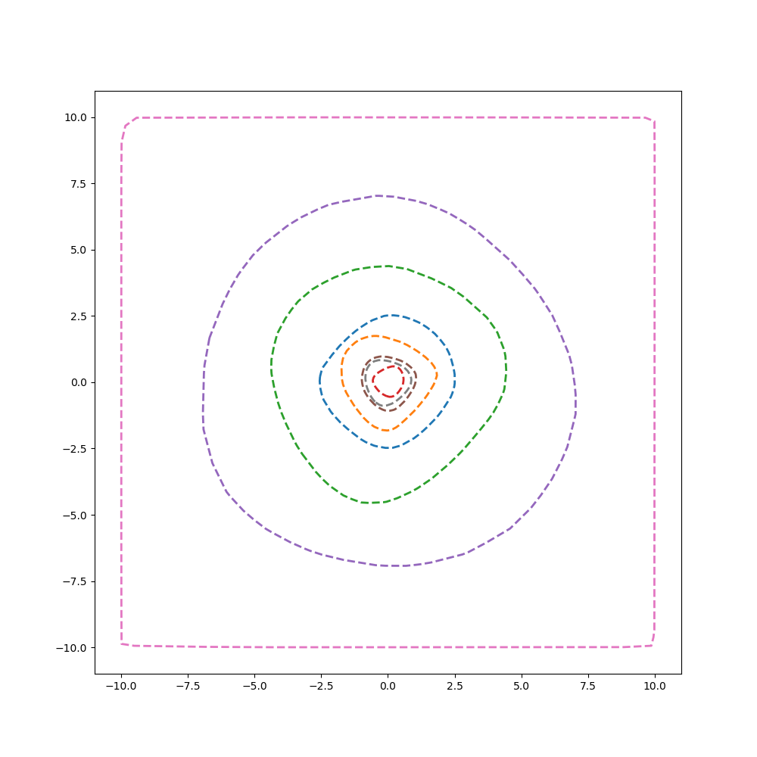
Task: Select the x-axis tick label 10.0
Action: [655, 686]
